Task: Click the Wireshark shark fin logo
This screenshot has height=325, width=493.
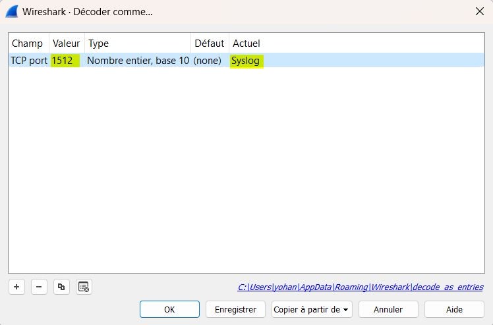Action: (12, 12)
